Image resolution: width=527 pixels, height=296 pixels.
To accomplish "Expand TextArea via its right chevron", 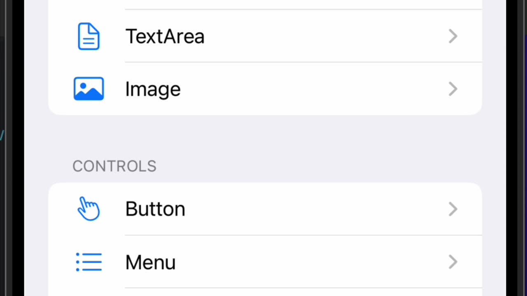I will (x=453, y=37).
